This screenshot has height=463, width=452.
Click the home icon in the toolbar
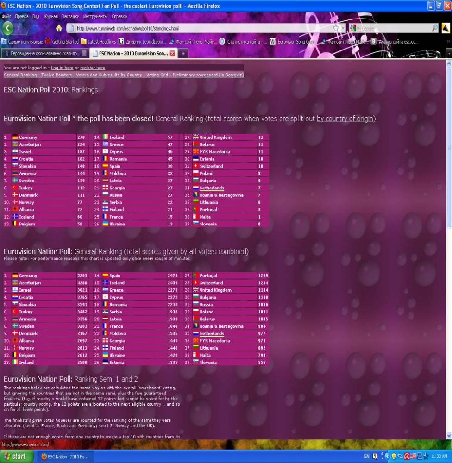click(x=59, y=28)
